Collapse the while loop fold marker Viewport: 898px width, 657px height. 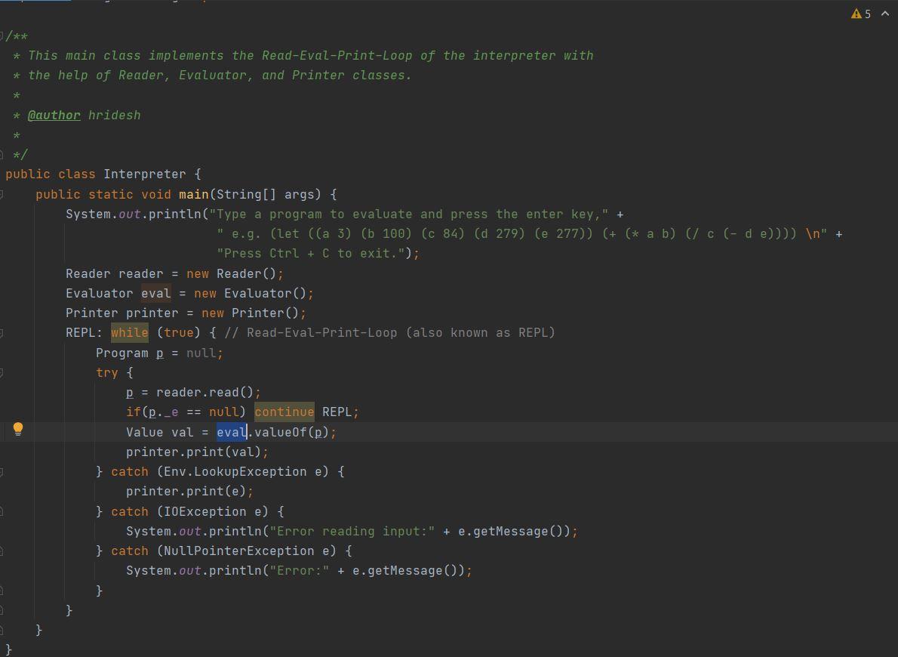(2, 332)
